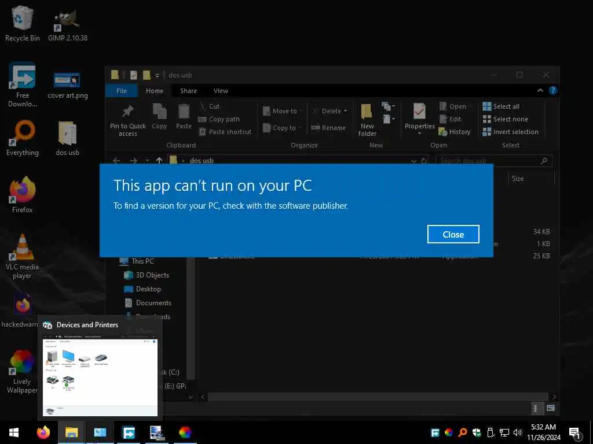Viewport: 593px width, 444px height.
Task: Switch to large icons view button
Action: point(551,408)
